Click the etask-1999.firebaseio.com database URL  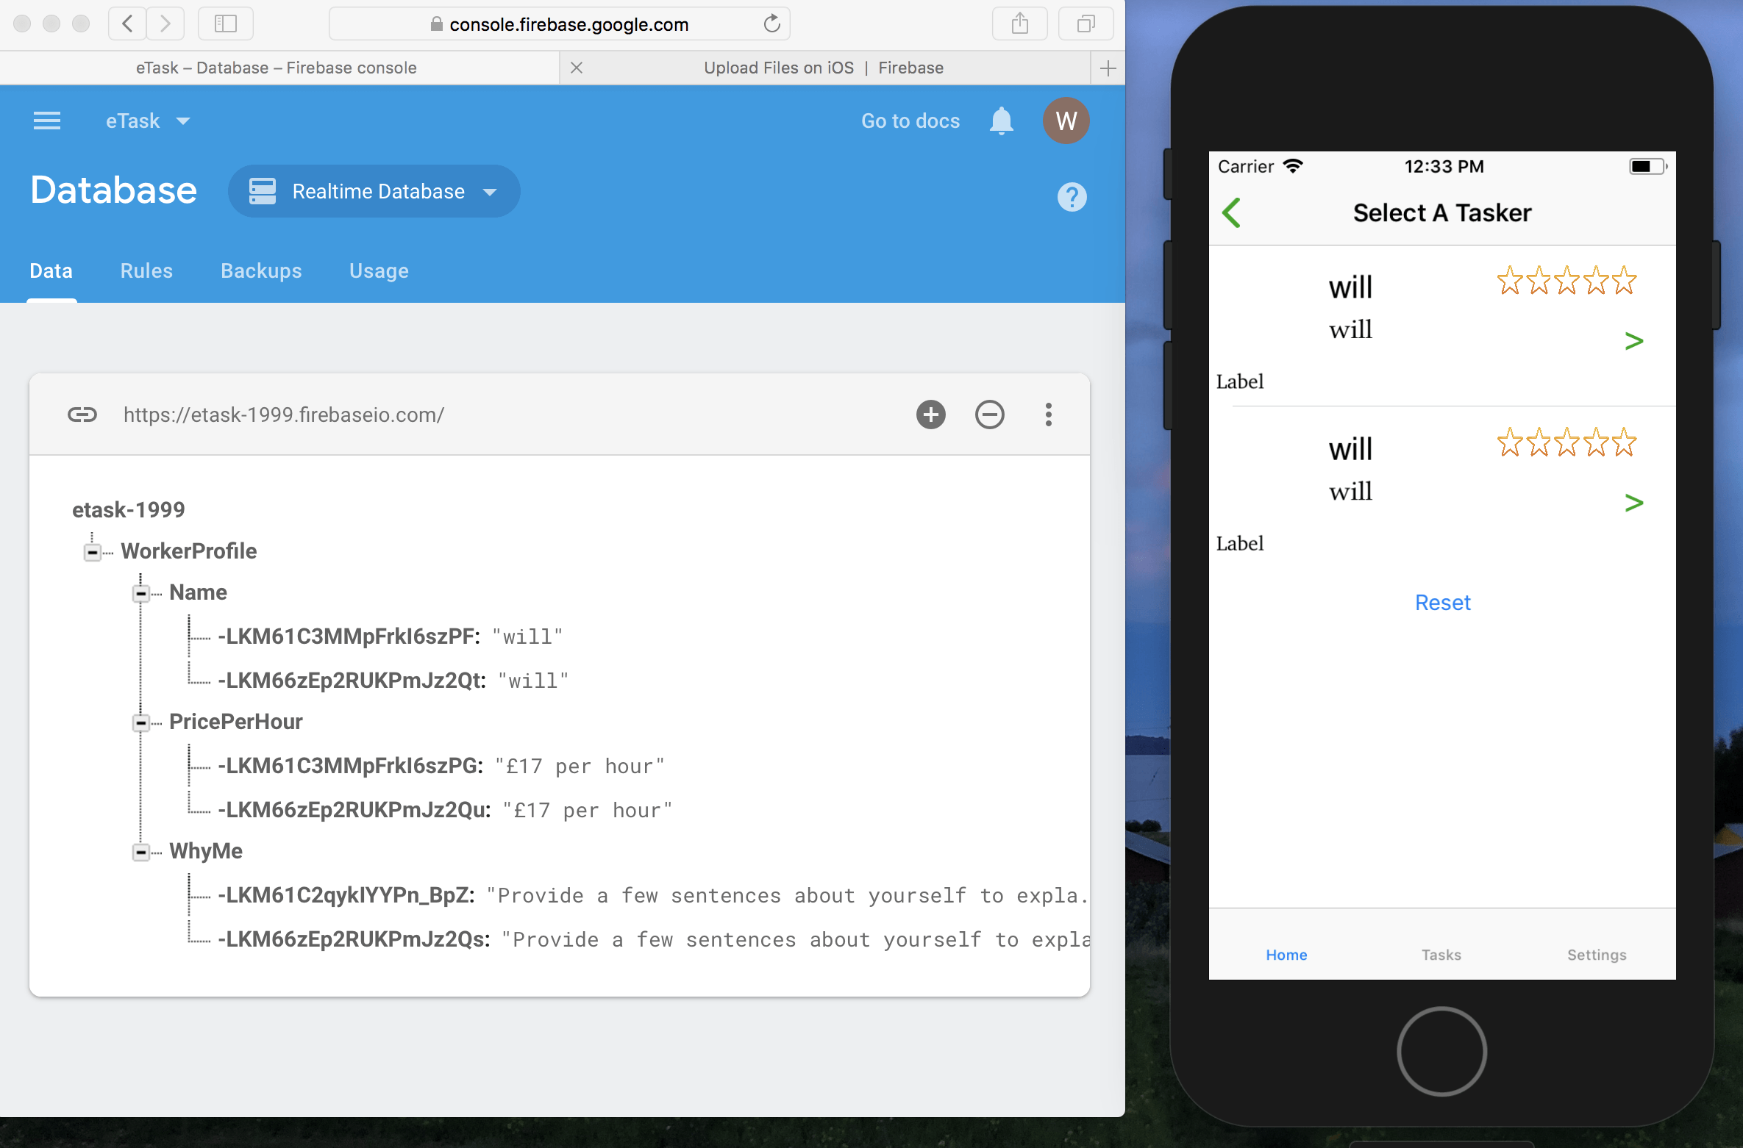(284, 415)
